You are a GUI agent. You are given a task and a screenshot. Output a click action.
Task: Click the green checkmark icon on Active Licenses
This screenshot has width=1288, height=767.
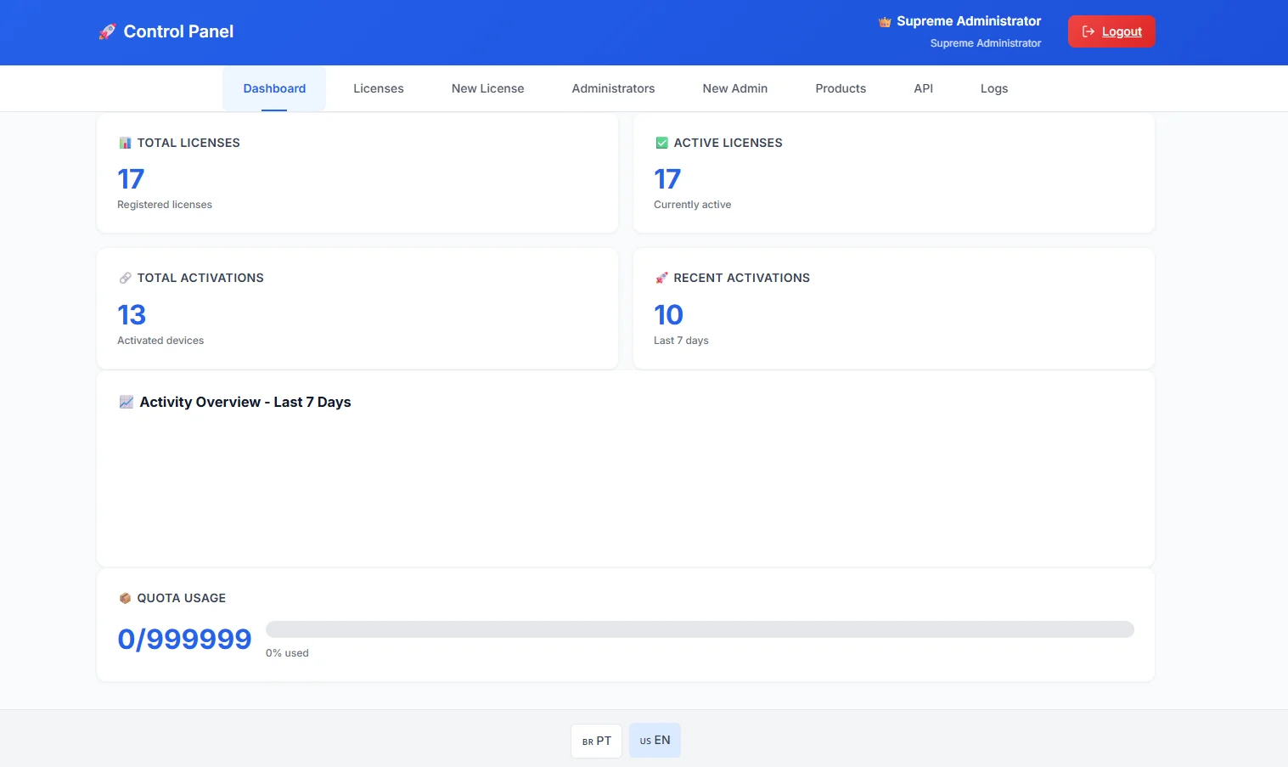[661, 142]
